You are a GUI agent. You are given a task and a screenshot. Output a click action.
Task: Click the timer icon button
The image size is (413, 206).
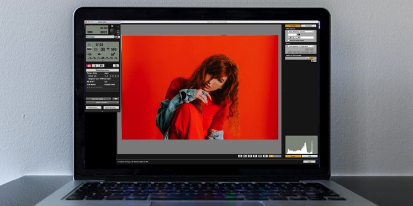(116, 66)
